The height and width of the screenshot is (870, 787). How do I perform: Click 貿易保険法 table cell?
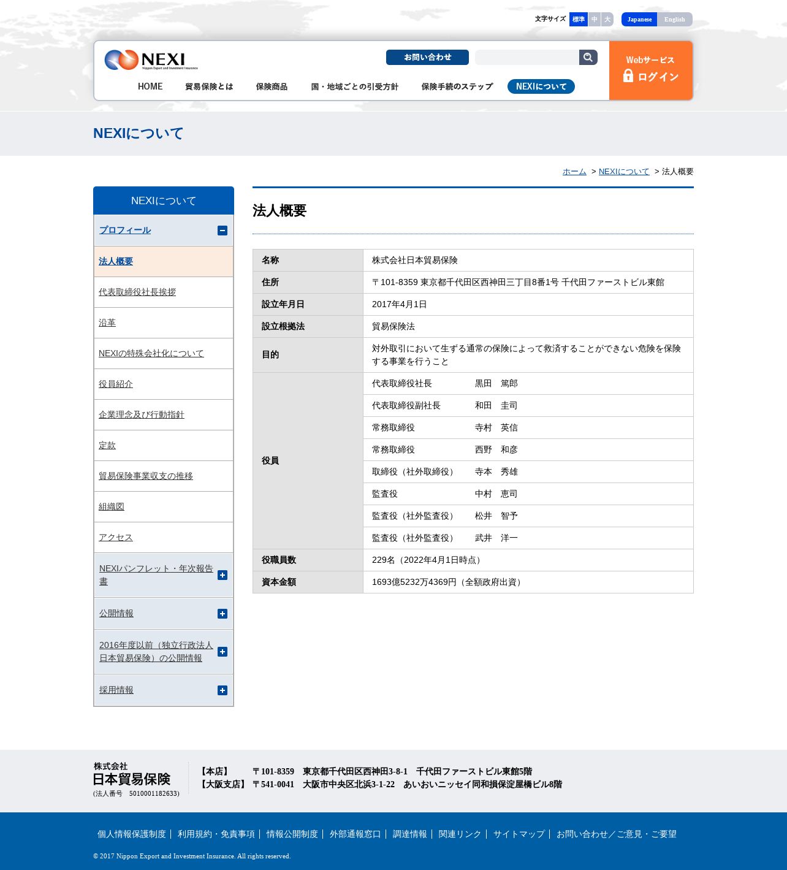[x=528, y=327]
